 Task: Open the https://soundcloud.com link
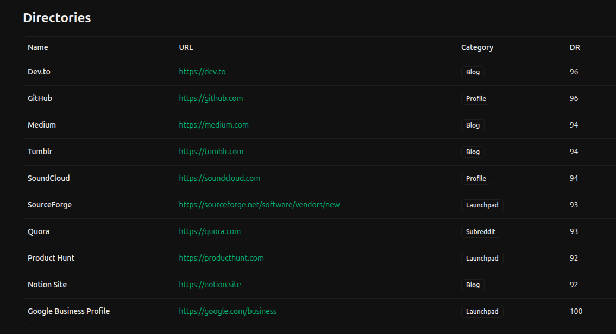tap(219, 178)
